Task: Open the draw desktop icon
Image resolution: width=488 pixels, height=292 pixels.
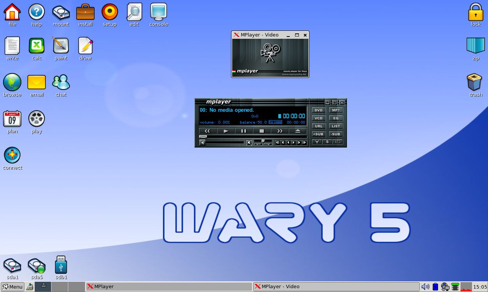Action: click(85, 49)
